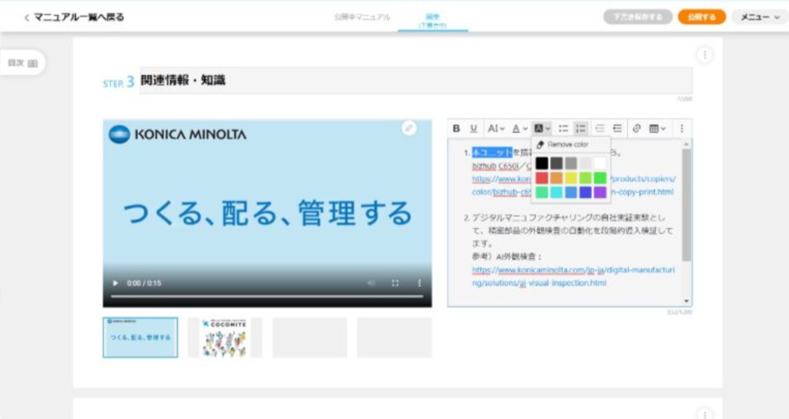Open the font size dropdown
The image size is (789, 419).
point(496,128)
